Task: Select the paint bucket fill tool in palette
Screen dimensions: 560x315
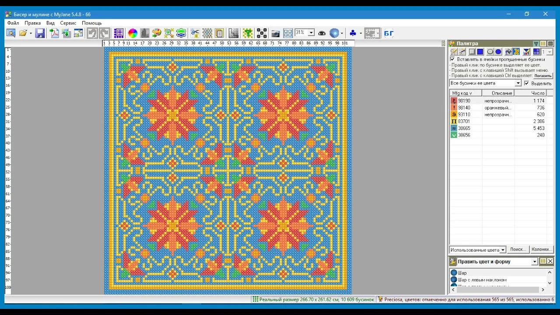Action: pyautogui.click(x=508, y=52)
